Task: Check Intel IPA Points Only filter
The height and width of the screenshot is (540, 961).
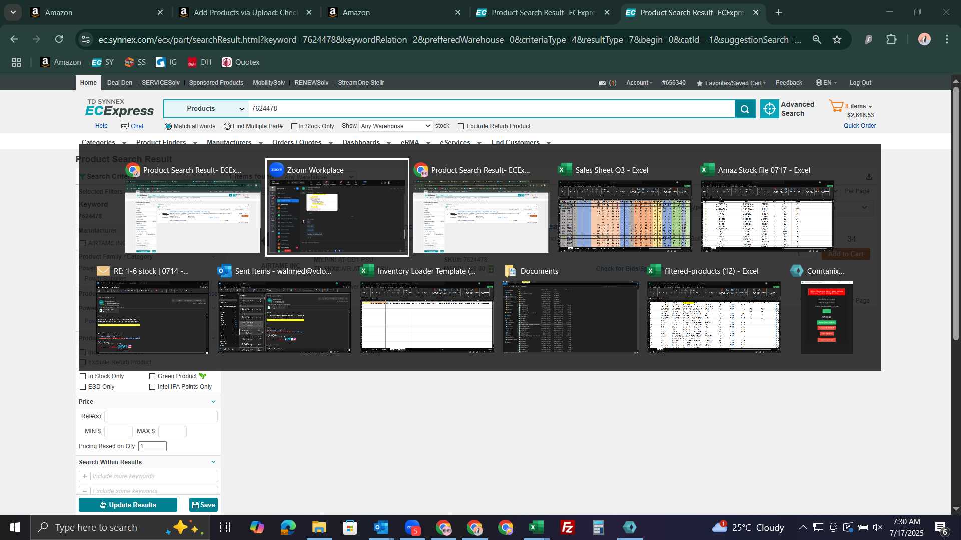Action: point(152,387)
